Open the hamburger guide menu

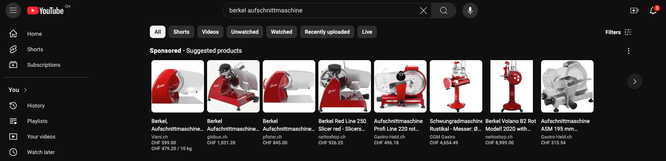(x=13, y=10)
